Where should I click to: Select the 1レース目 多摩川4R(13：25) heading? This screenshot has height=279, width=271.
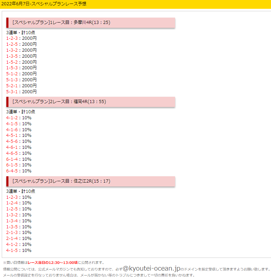click(x=91, y=23)
